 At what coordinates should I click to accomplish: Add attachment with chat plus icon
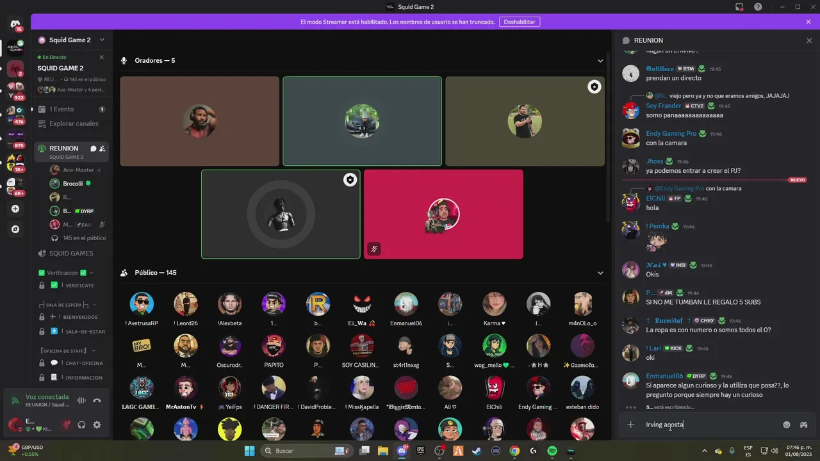pyautogui.click(x=631, y=425)
